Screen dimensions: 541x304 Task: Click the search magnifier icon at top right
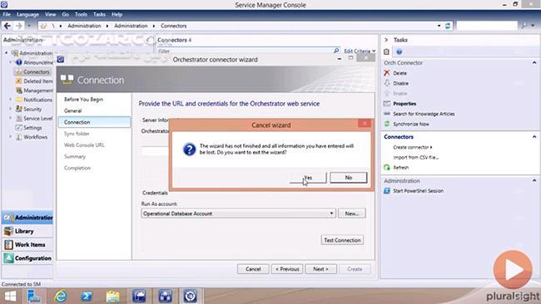(524, 26)
